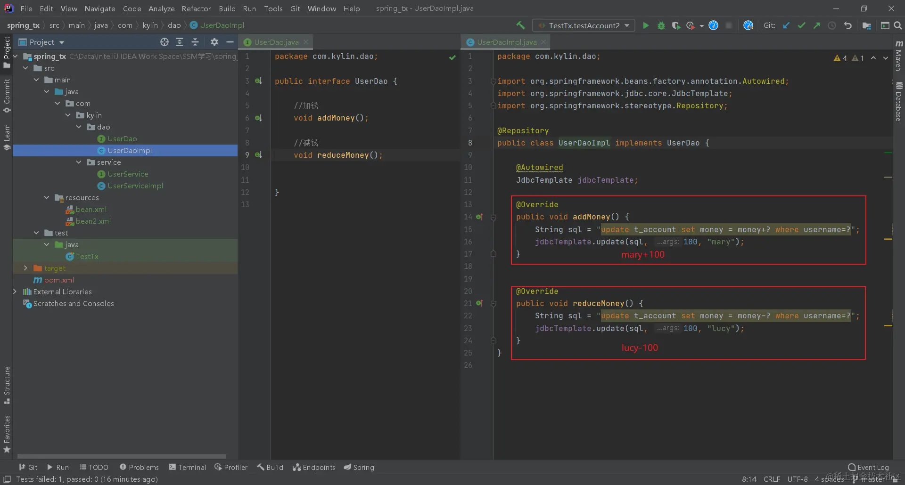
Task: Expand the target folder in tree
Action: (x=26, y=268)
